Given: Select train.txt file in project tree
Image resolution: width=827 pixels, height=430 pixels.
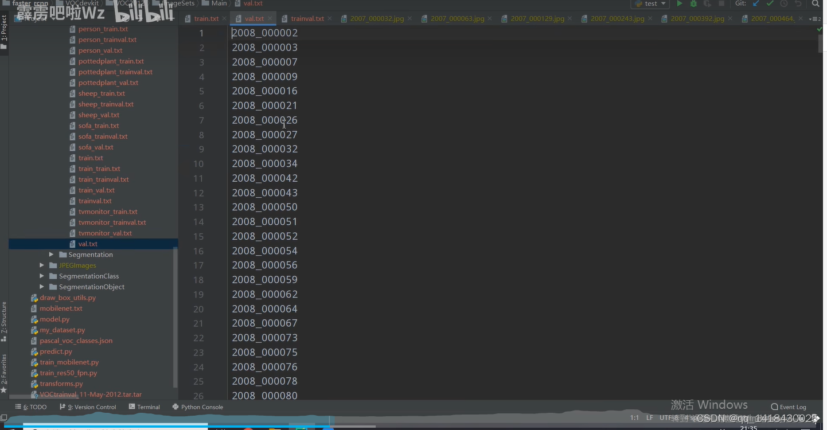Looking at the screenshot, I should [x=91, y=158].
